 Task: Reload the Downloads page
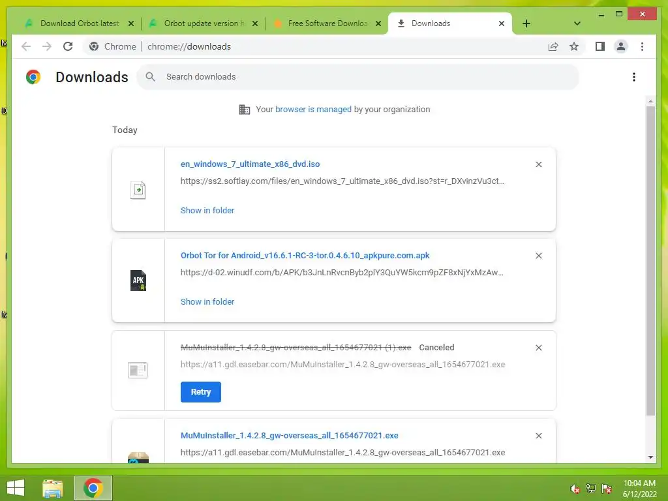[x=68, y=46]
